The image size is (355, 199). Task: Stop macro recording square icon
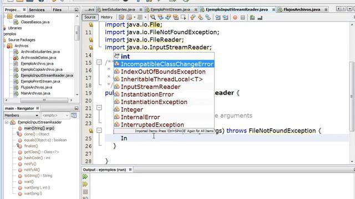click(243, 17)
